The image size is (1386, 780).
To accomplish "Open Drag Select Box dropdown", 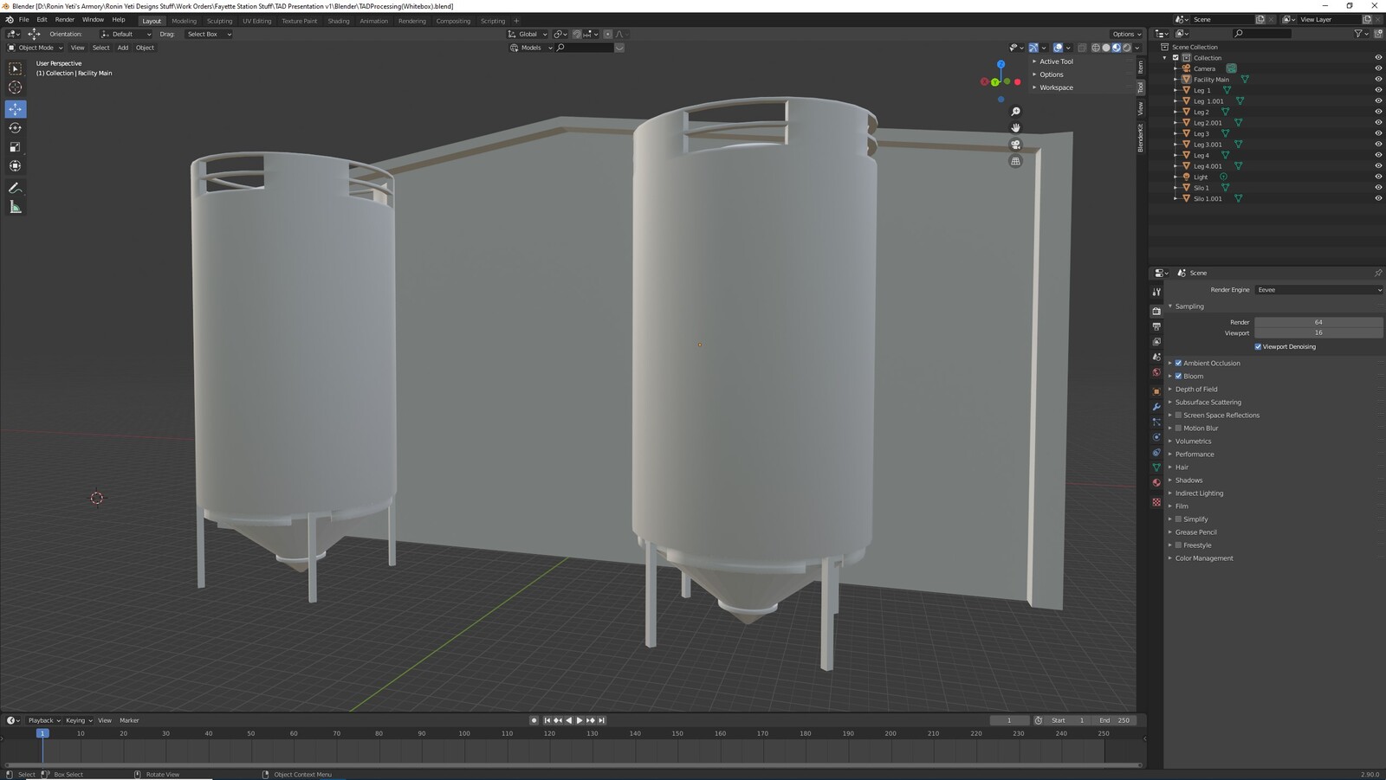I will tap(209, 34).
